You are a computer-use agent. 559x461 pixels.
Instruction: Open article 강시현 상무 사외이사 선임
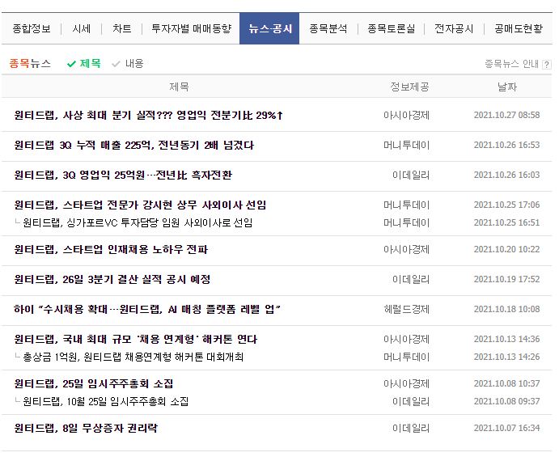[140, 205]
